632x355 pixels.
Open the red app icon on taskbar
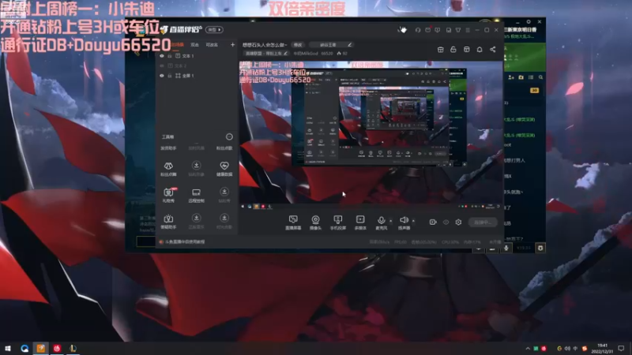pos(57,348)
